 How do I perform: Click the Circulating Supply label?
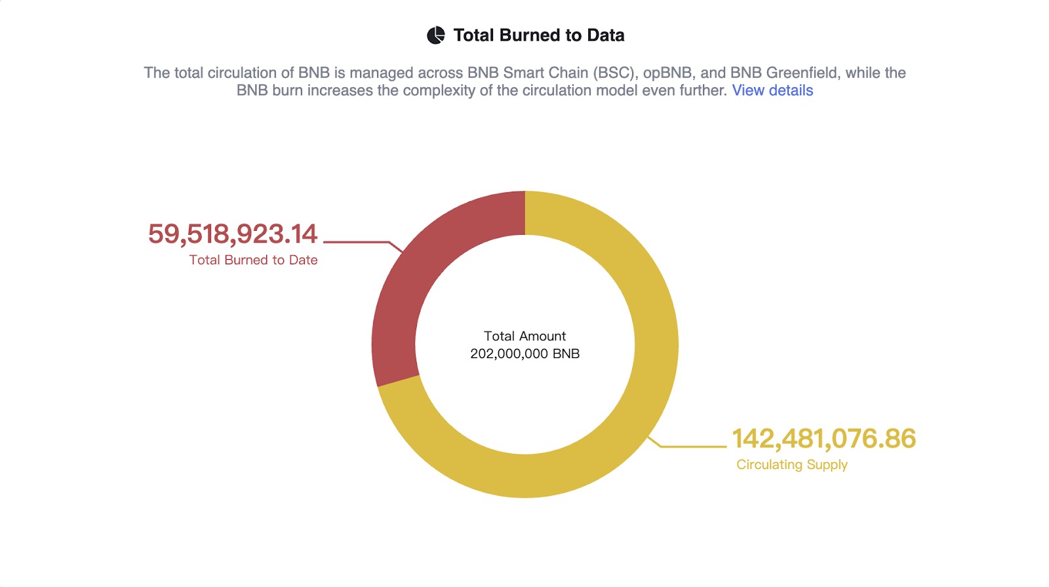click(791, 465)
